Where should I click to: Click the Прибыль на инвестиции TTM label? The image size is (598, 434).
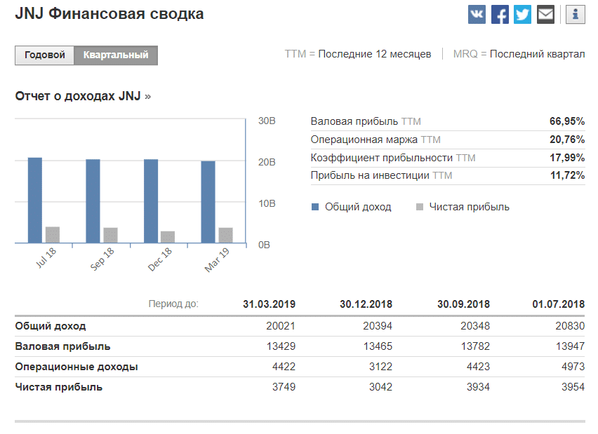point(381,176)
